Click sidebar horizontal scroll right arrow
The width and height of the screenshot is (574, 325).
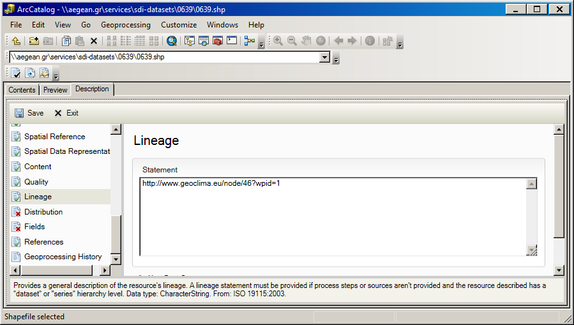(105, 270)
